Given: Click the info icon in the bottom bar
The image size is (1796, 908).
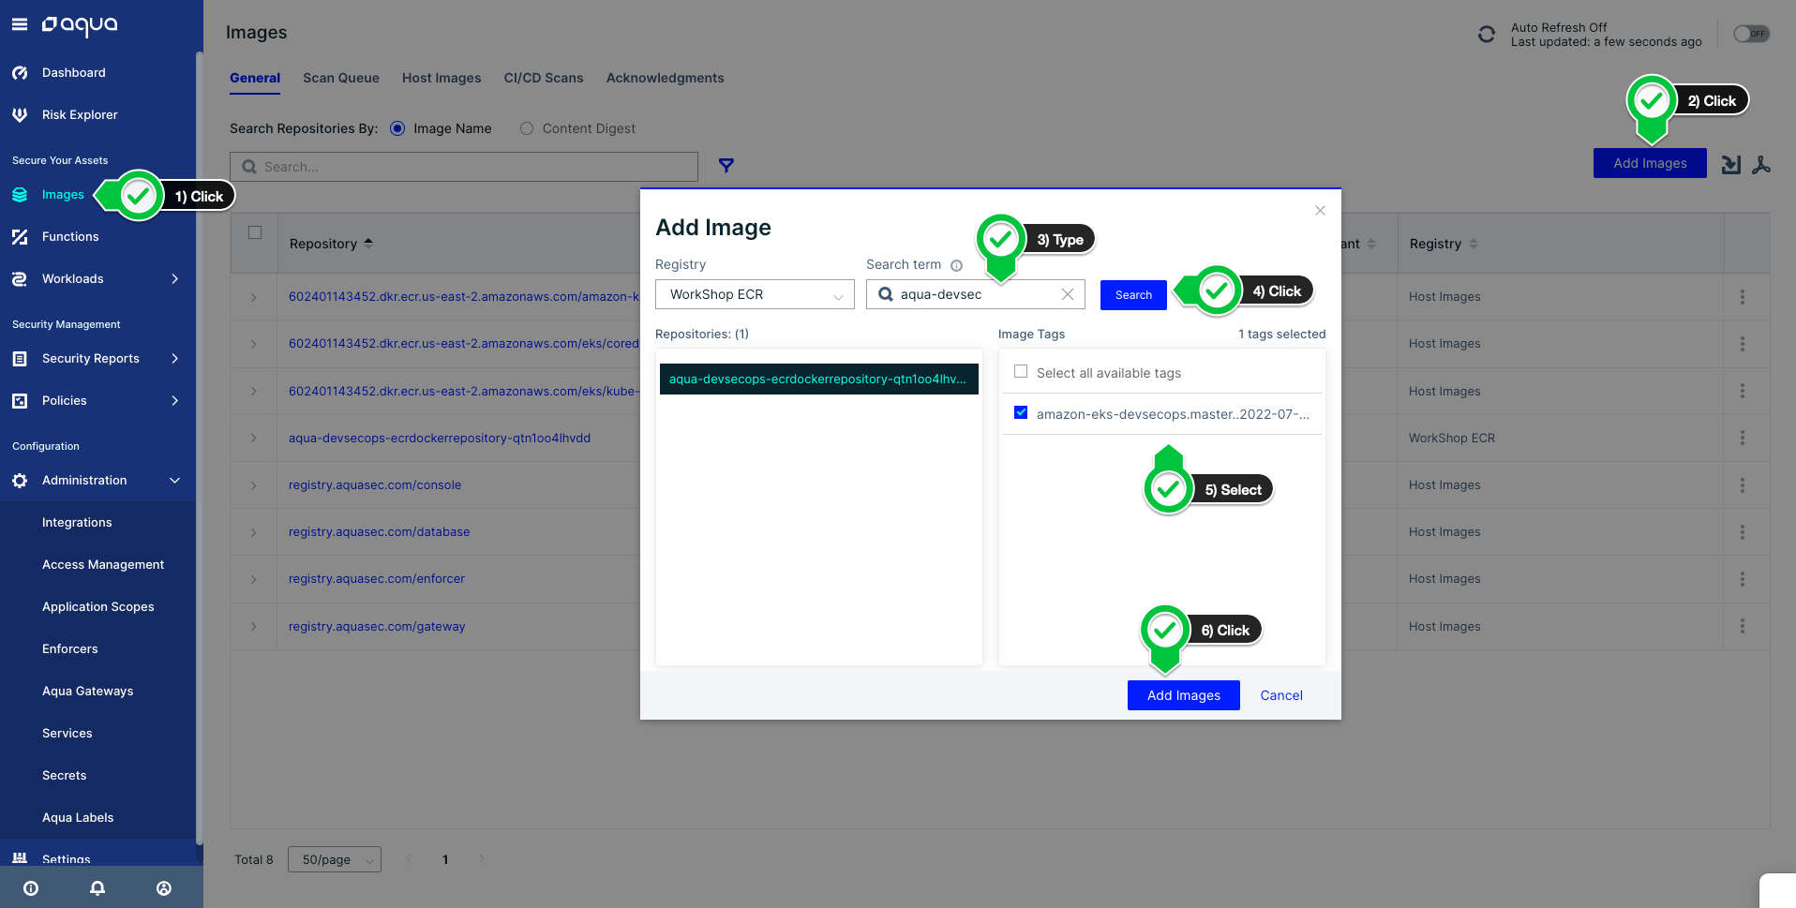Looking at the screenshot, I should [31, 888].
